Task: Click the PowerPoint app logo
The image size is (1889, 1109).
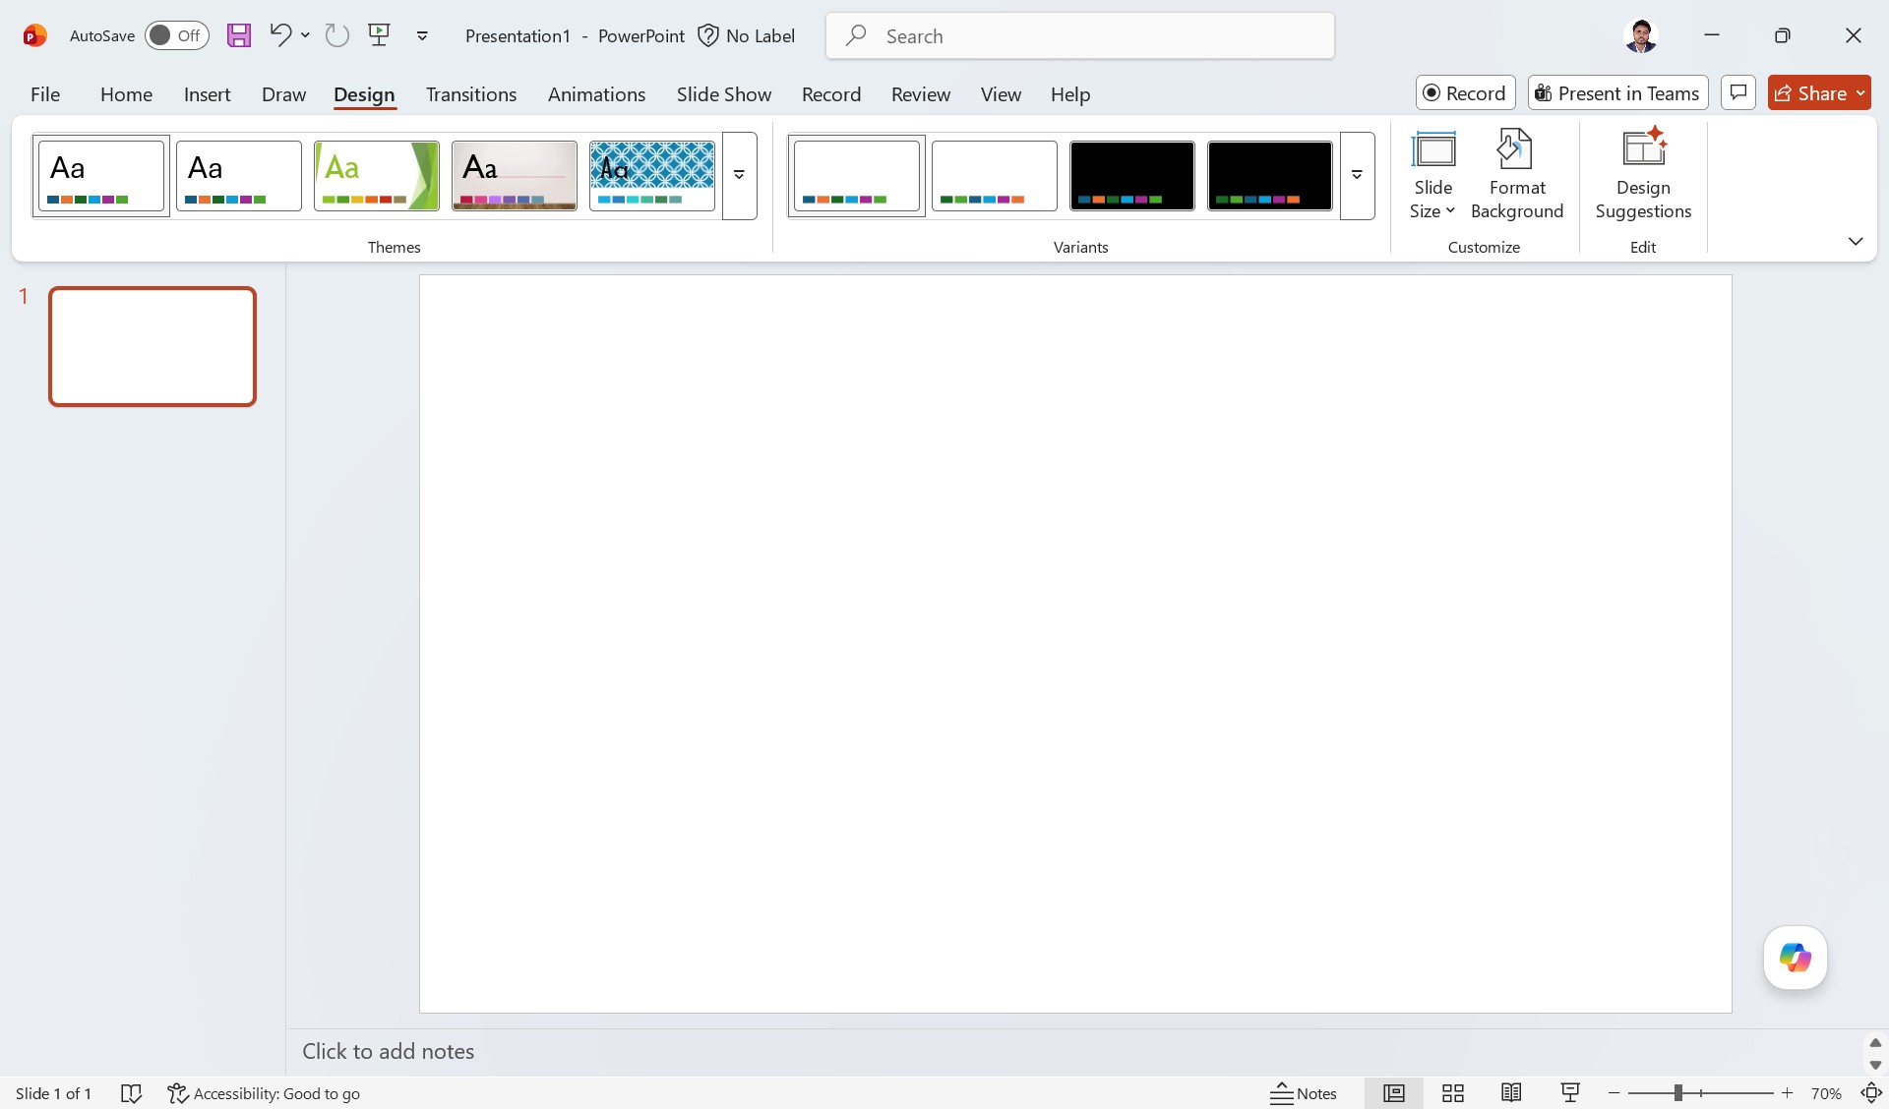Action: click(x=34, y=35)
